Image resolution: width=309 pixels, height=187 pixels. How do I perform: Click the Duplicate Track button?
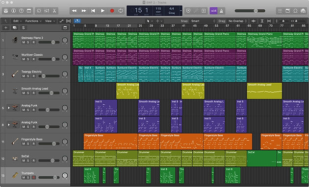(x=15, y=28)
